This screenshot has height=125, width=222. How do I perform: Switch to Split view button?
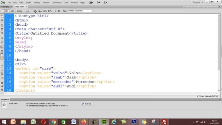click(12, 11)
